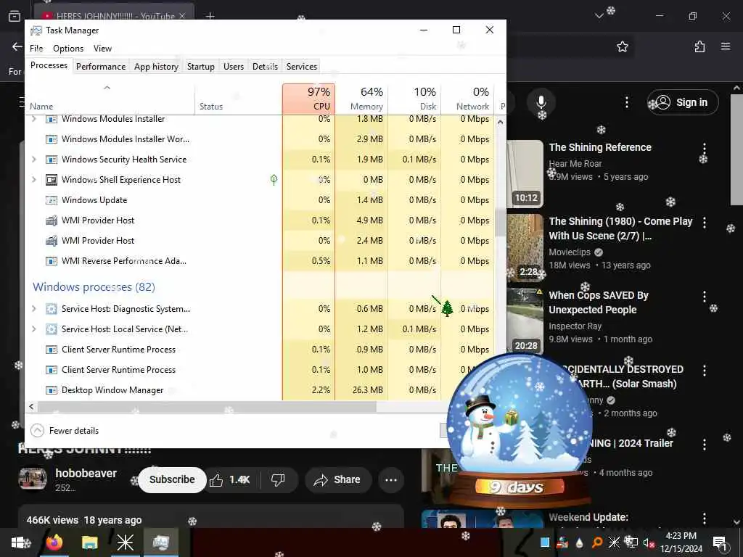Open YouTube settings three-dot menu

(x=626, y=102)
